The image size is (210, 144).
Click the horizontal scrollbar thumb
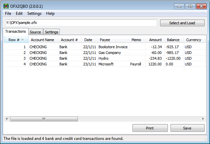[44, 119]
